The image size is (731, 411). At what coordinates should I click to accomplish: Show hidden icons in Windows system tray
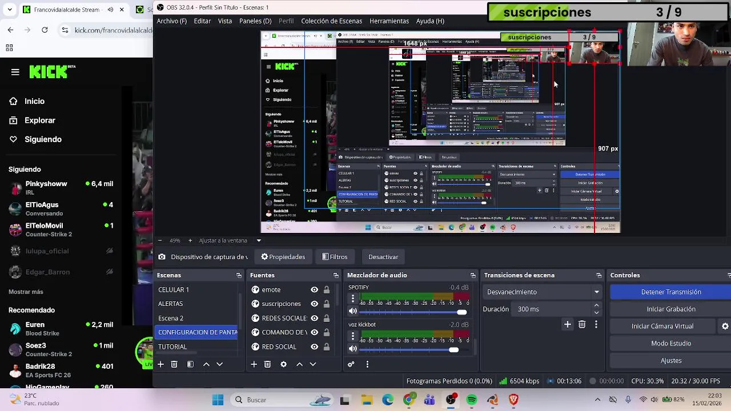click(x=597, y=400)
